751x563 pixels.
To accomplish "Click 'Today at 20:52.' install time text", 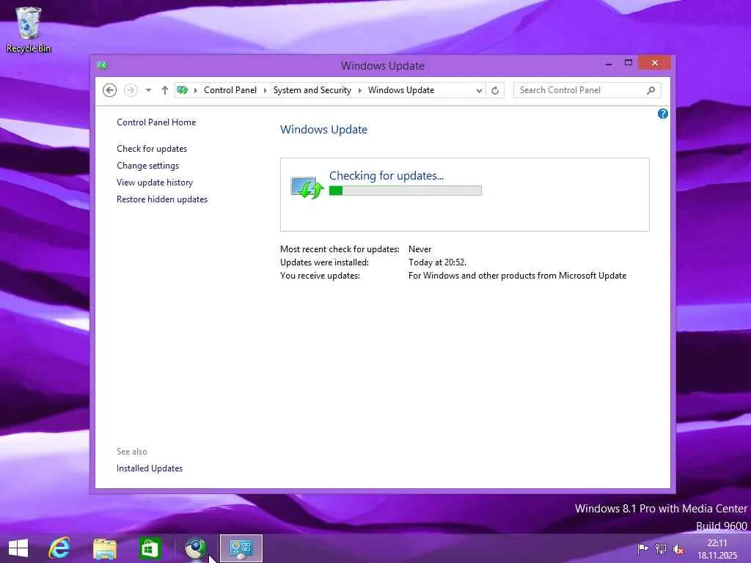I will coord(437,262).
